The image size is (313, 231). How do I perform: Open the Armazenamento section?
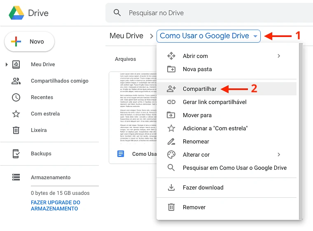51,178
